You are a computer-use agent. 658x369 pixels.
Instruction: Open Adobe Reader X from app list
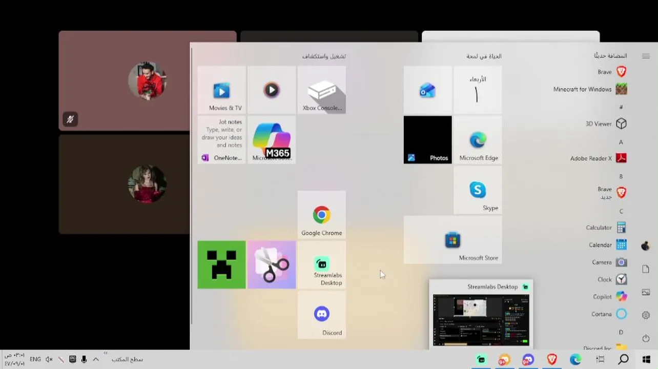point(598,158)
